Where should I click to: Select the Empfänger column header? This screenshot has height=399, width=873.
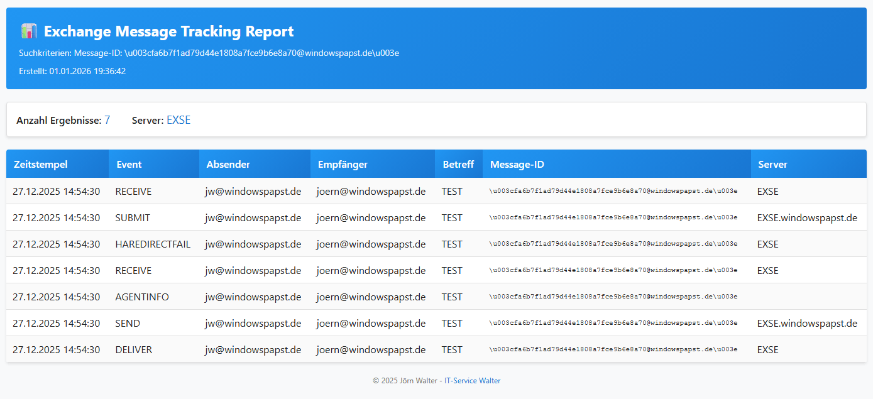(343, 165)
